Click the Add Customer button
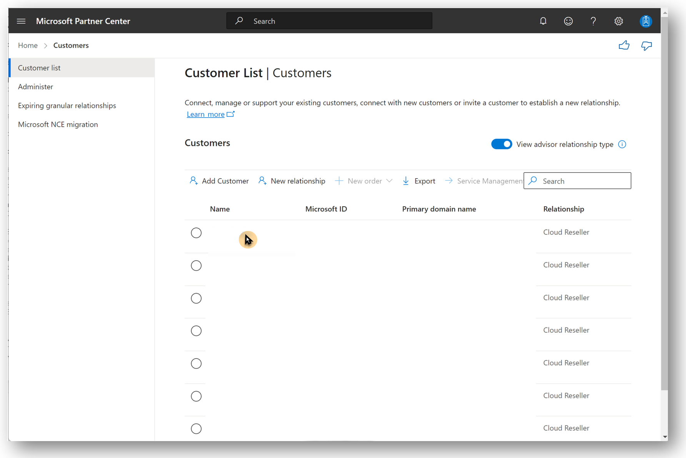The height and width of the screenshot is (458, 686). pyautogui.click(x=219, y=181)
